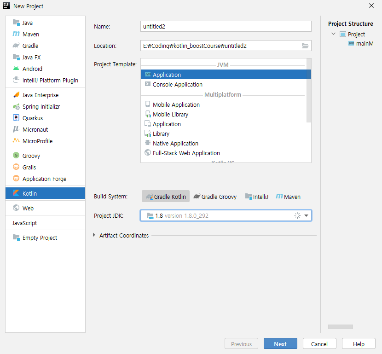The image size is (382, 354).
Task: Select the mainM module in Project Structure
Action: pyautogui.click(x=361, y=44)
